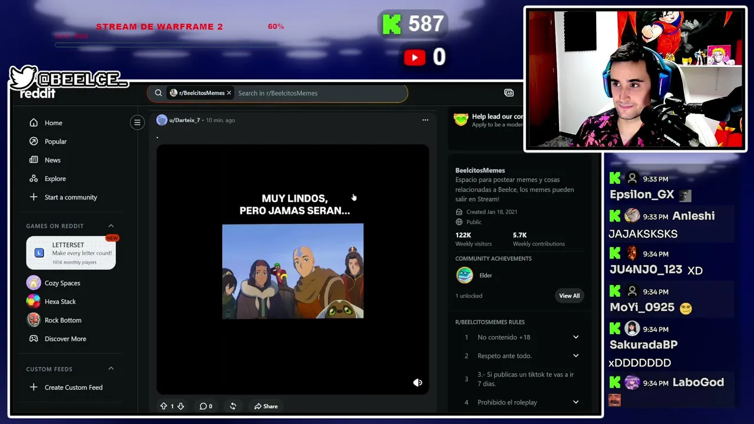
Task: Click the '5.7K' weekly contributions stat
Action: tap(520, 235)
